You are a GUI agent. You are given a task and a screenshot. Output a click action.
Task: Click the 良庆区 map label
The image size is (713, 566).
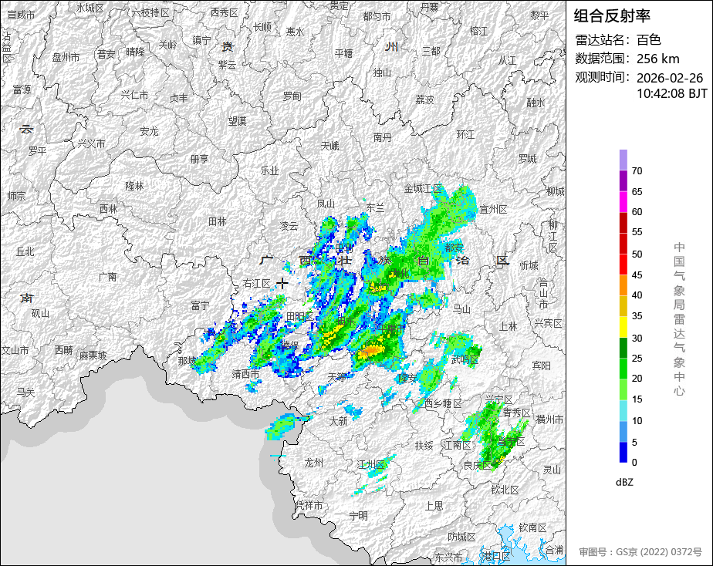(x=477, y=465)
